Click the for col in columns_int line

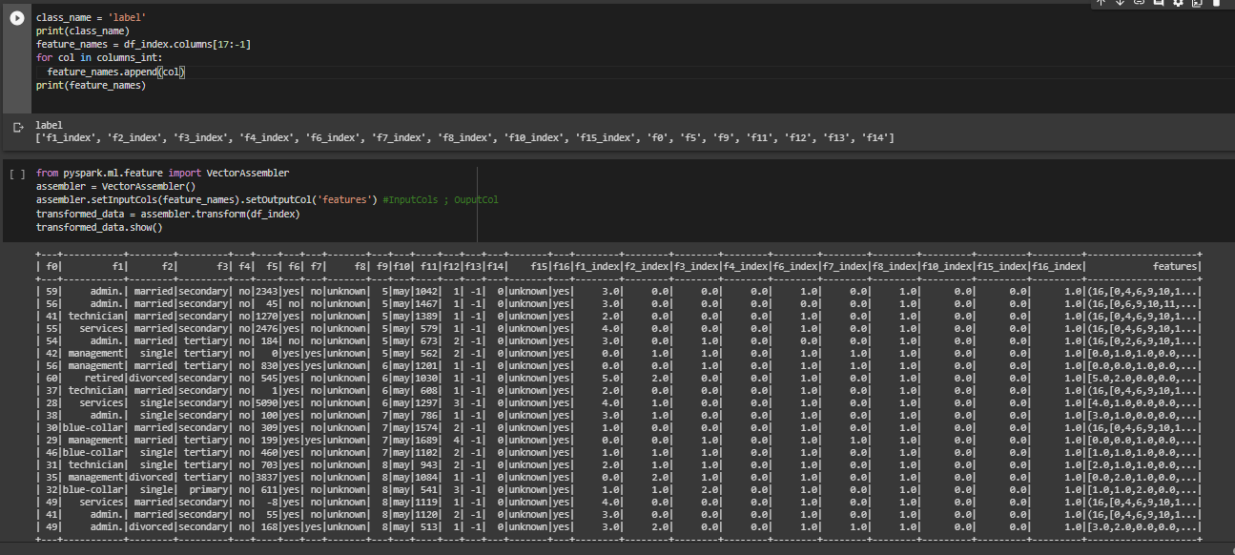tap(99, 58)
